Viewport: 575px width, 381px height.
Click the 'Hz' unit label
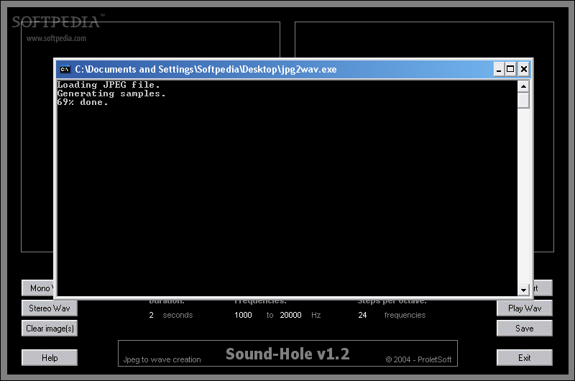pyautogui.click(x=316, y=315)
